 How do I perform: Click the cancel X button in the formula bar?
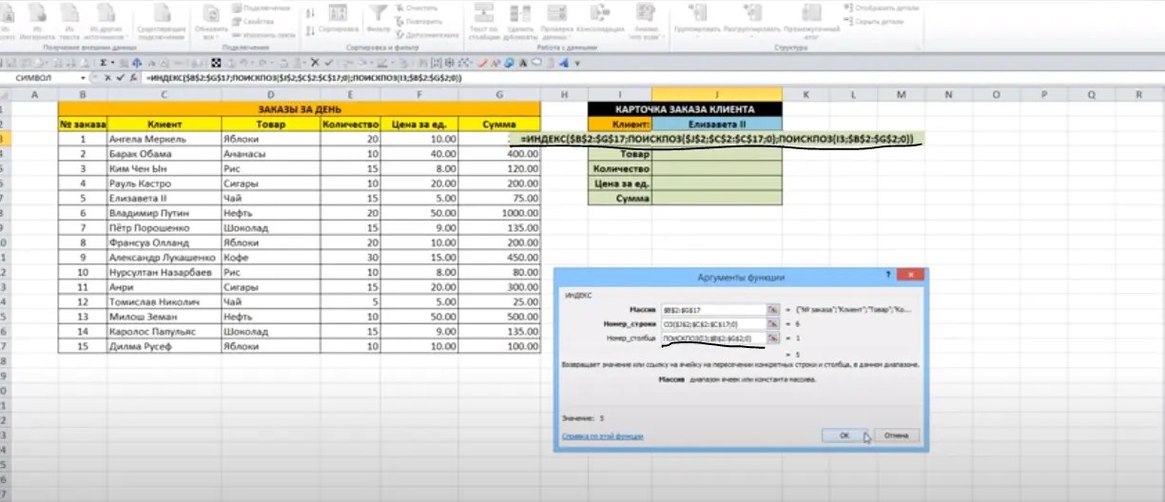pos(107,78)
